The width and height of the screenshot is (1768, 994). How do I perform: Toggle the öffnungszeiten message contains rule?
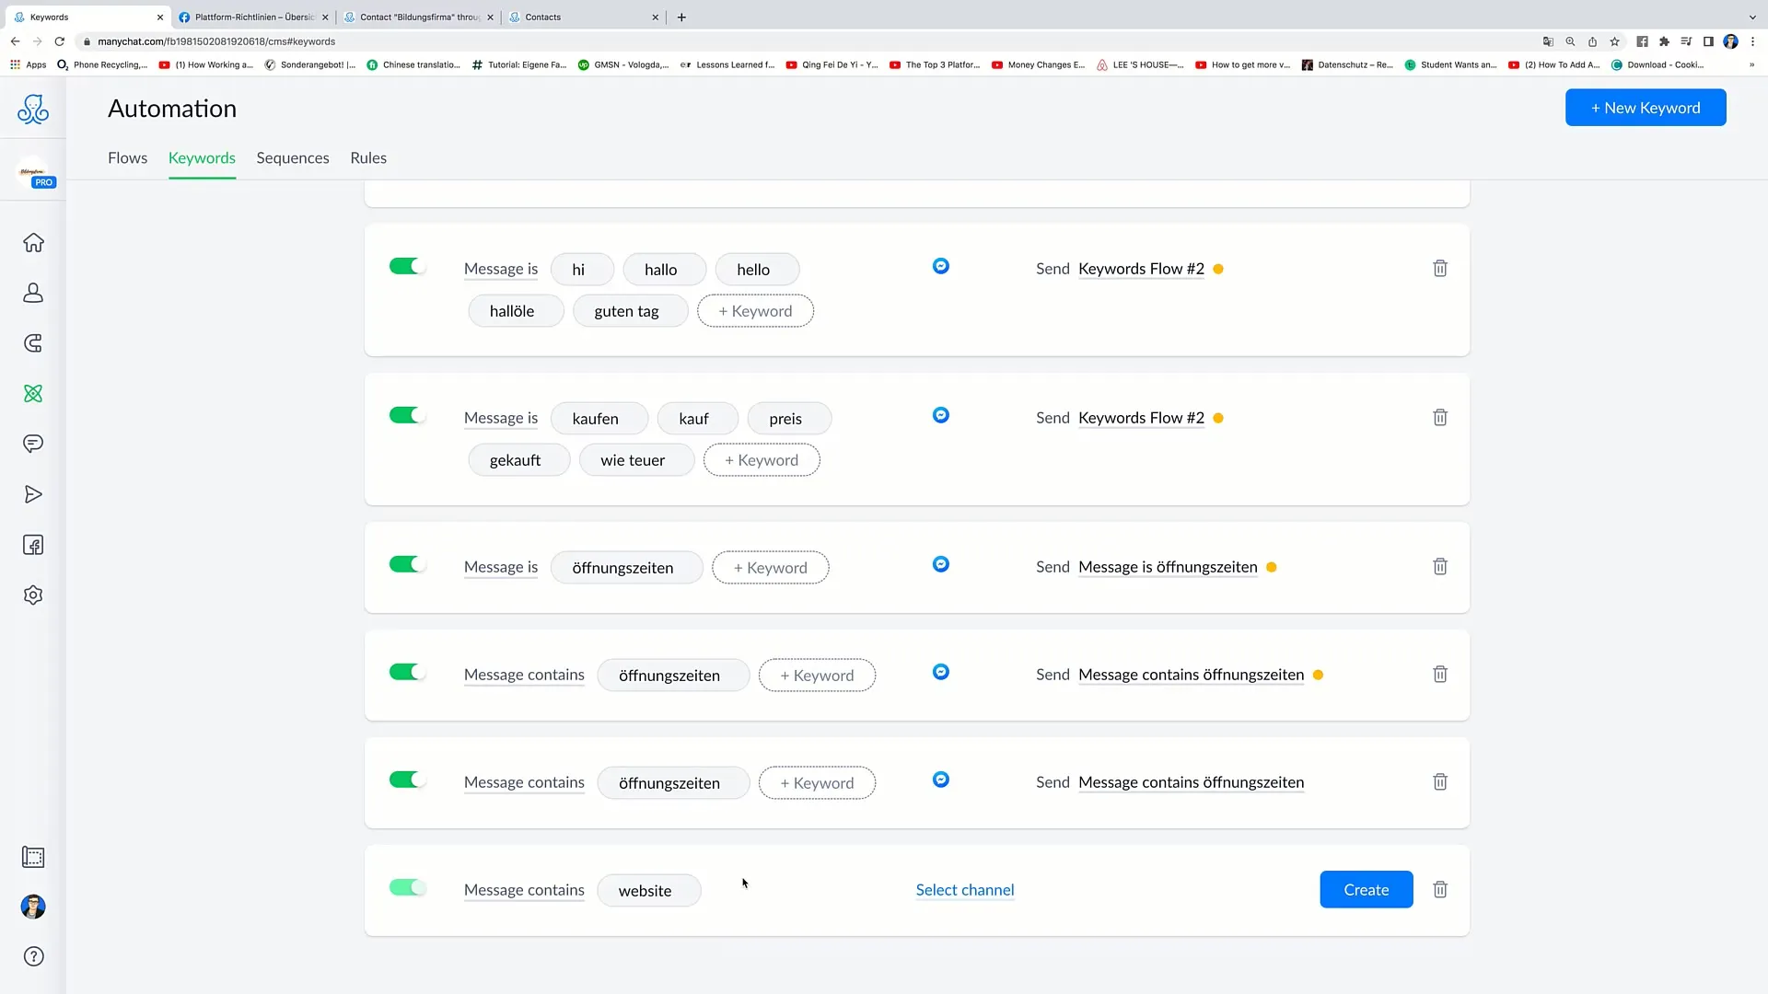(x=403, y=673)
